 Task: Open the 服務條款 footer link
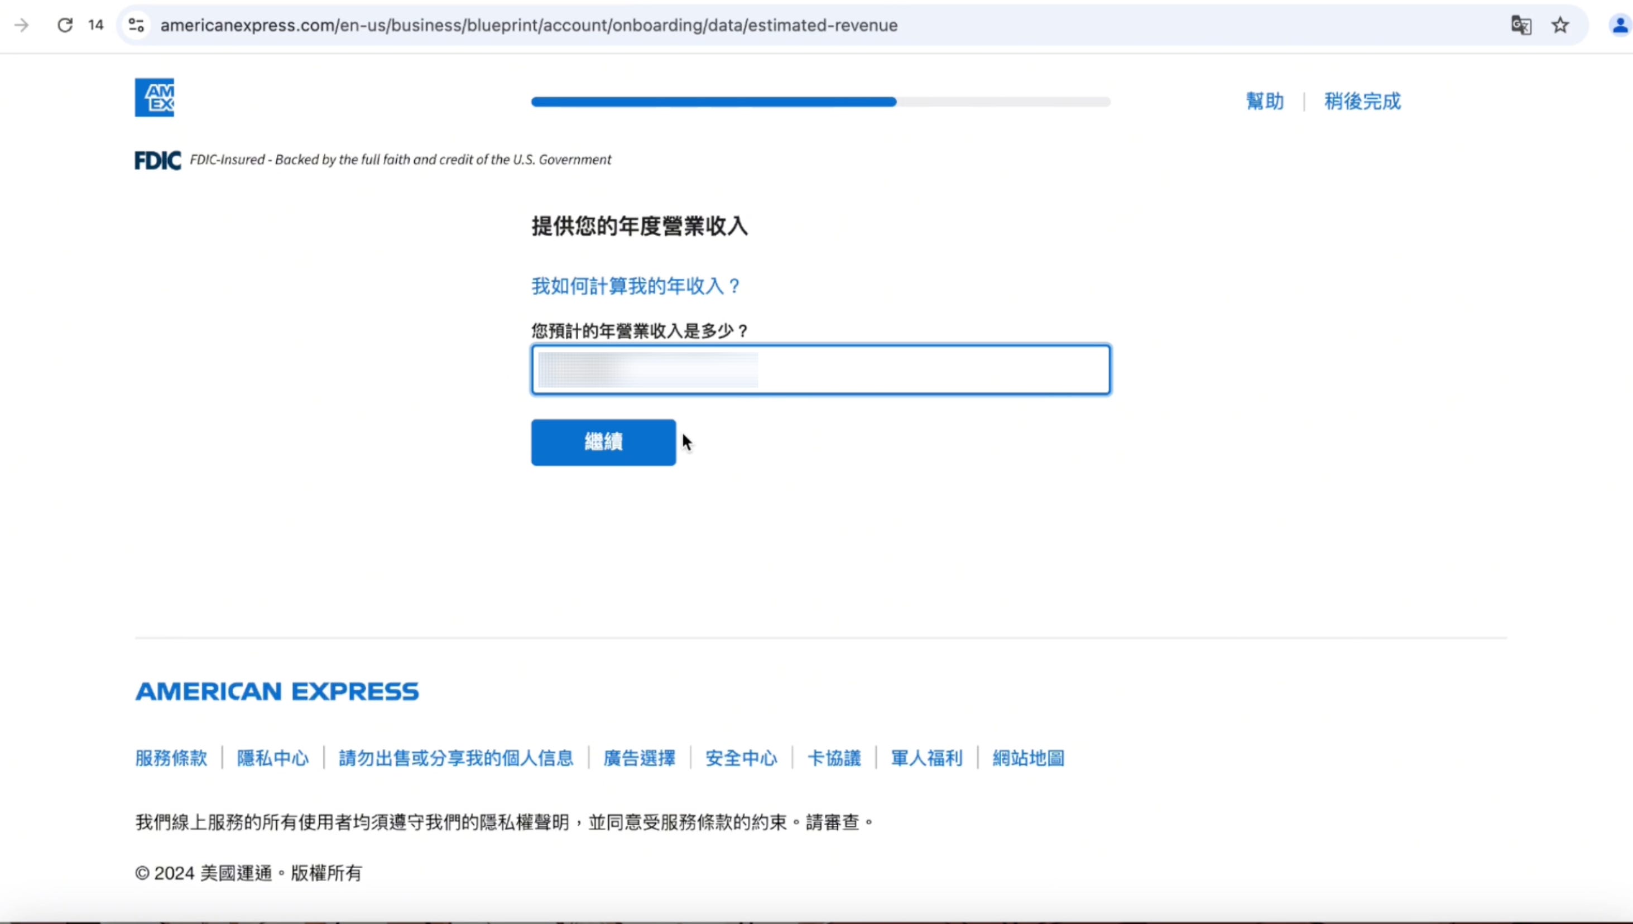[171, 758]
